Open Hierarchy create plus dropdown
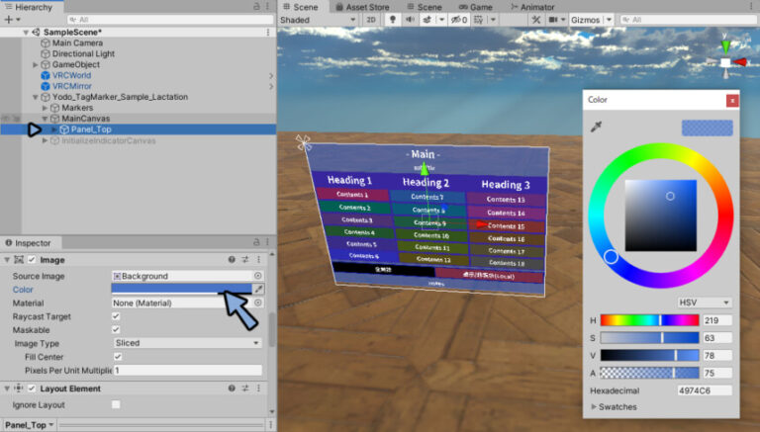760x432 pixels. (x=12, y=20)
